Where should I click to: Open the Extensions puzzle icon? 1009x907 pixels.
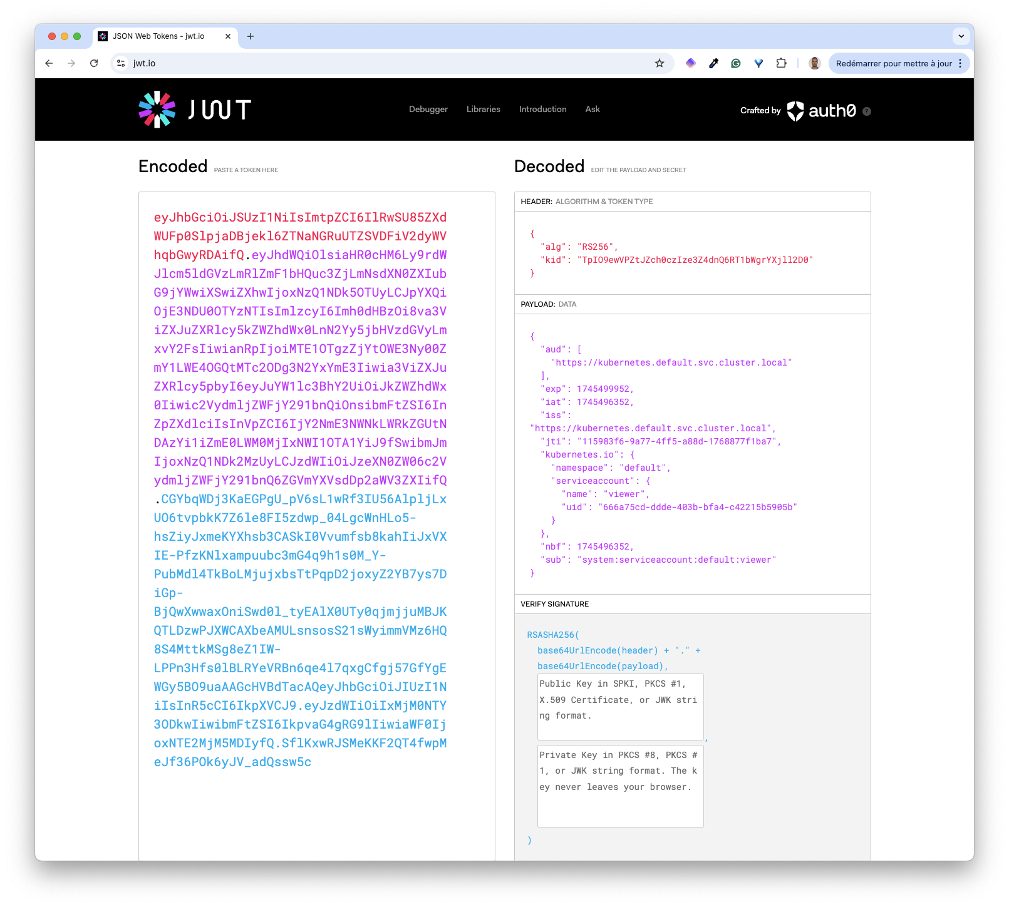click(781, 63)
